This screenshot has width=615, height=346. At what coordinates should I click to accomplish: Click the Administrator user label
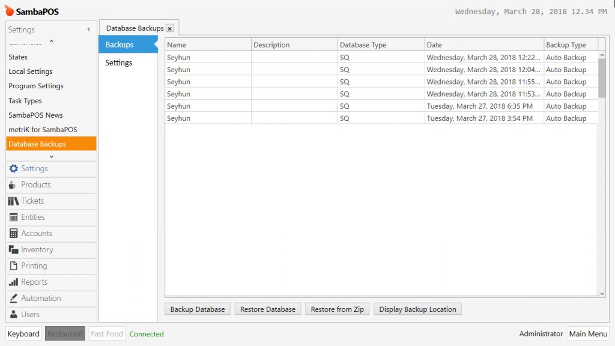coord(541,334)
